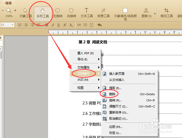Viewport: 182px width, 138px height.
Task: Choose 提取 (E)... menu entry
Action: 130,88
